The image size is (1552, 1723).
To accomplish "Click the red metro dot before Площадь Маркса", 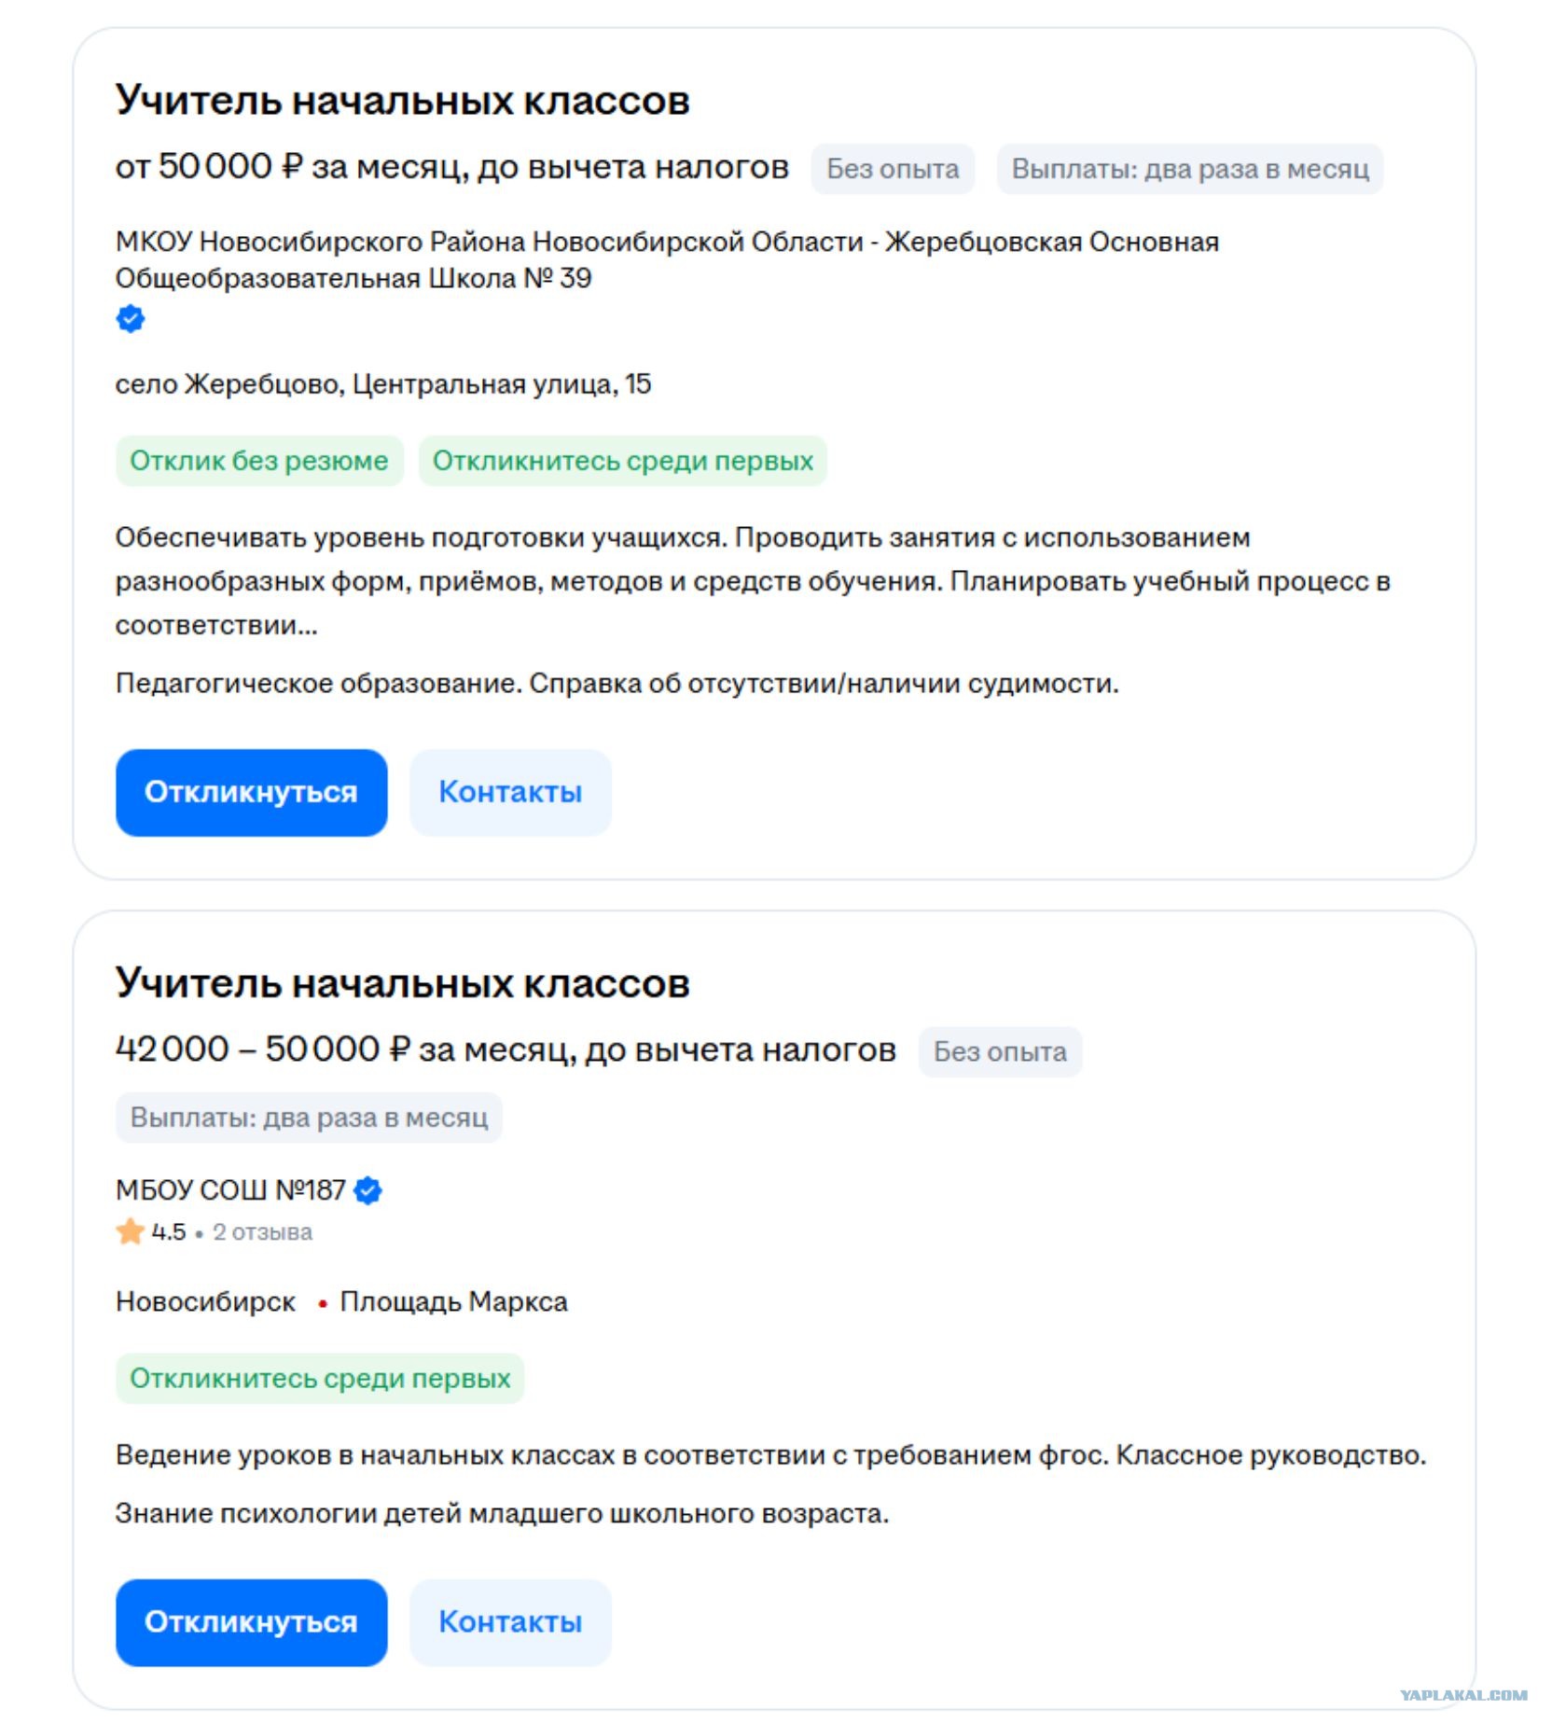I will pos(322,1304).
